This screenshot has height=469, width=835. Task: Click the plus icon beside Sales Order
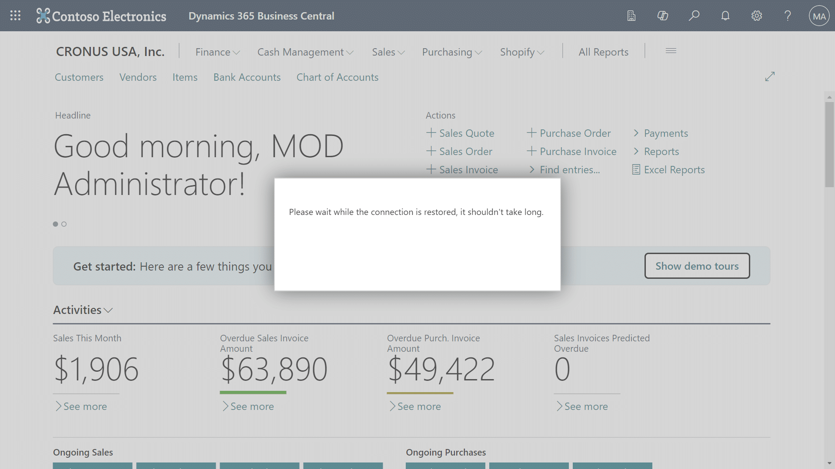tap(431, 151)
